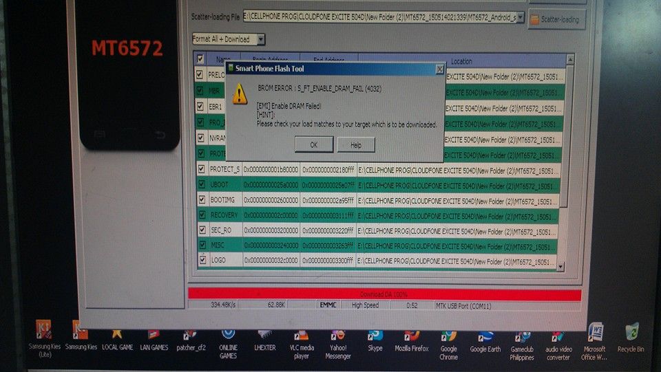
Task: Click the Scatter-loading button
Action: pos(556,19)
